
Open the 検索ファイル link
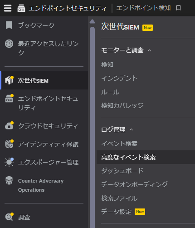point(119,198)
